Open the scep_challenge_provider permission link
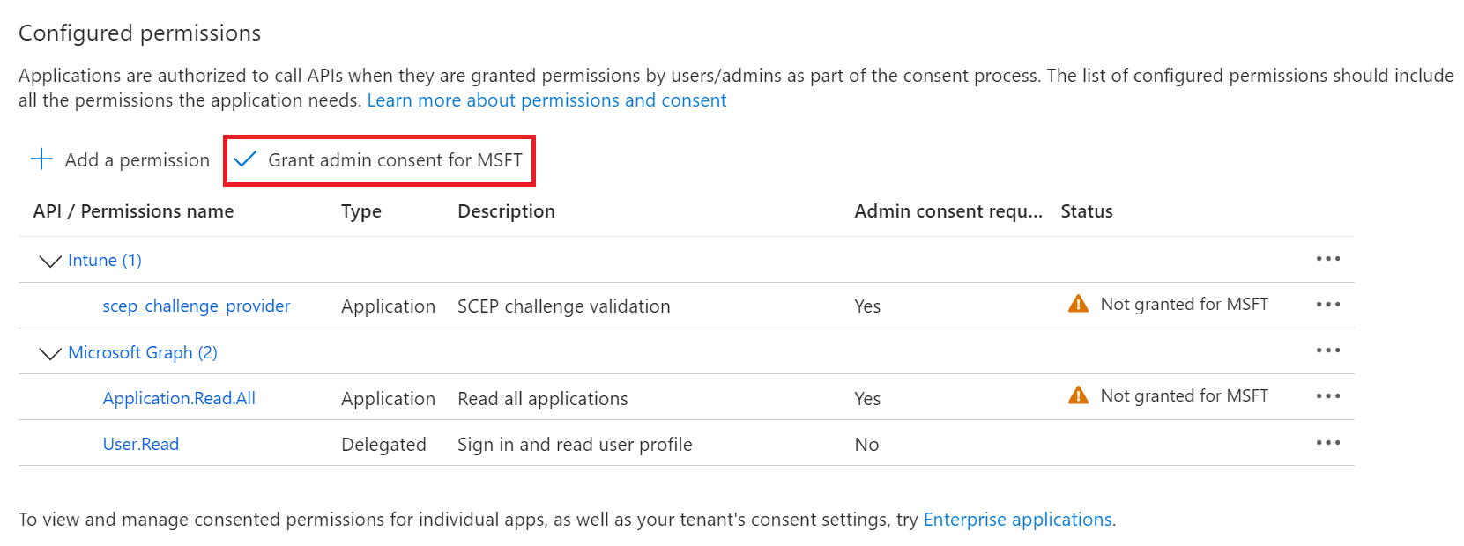This screenshot has height=546, width=1464. [x=196, y=306]
